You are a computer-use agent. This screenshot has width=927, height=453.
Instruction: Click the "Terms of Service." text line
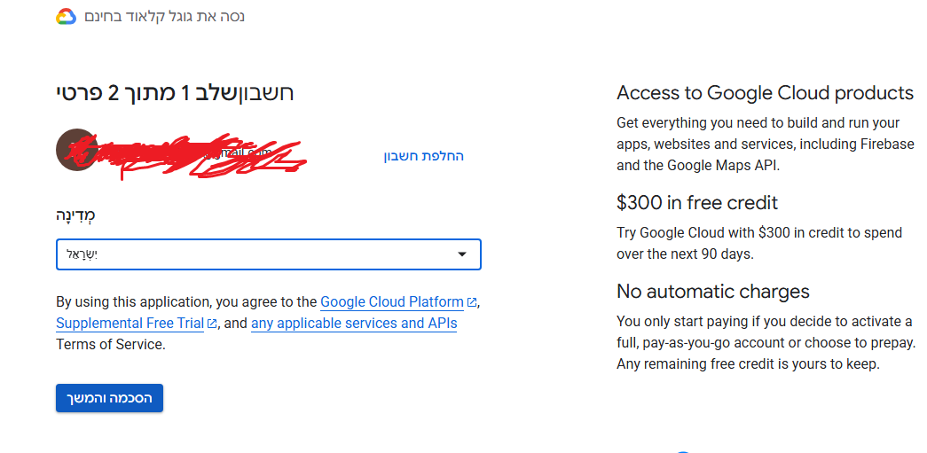pyautogui.click(x=111, y=345)
